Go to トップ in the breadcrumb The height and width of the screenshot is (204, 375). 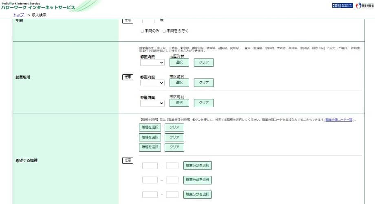click(18, 15)
